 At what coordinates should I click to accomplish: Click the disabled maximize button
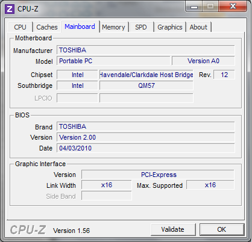pos(210,7)
